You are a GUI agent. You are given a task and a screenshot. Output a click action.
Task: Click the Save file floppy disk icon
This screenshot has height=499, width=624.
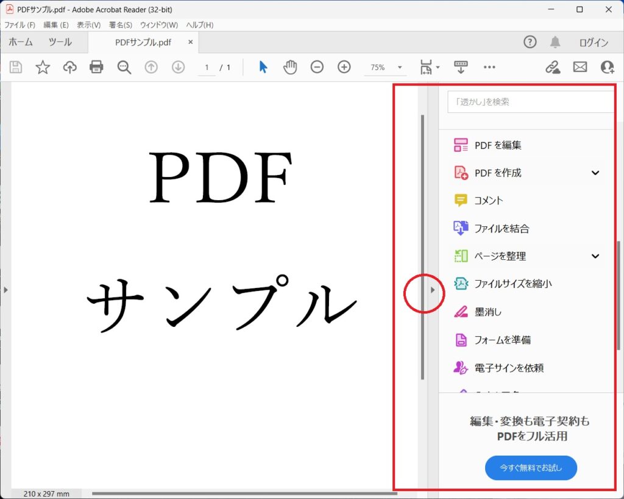point(16,67)
